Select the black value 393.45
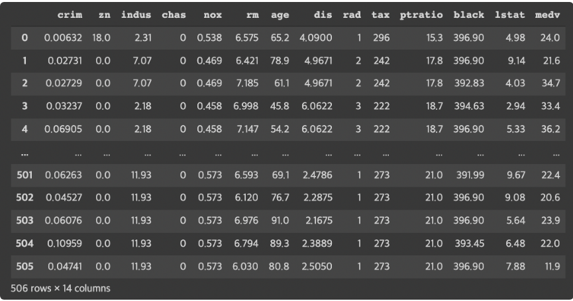Viewport: 573px width, 301px height. coord(469,243)
